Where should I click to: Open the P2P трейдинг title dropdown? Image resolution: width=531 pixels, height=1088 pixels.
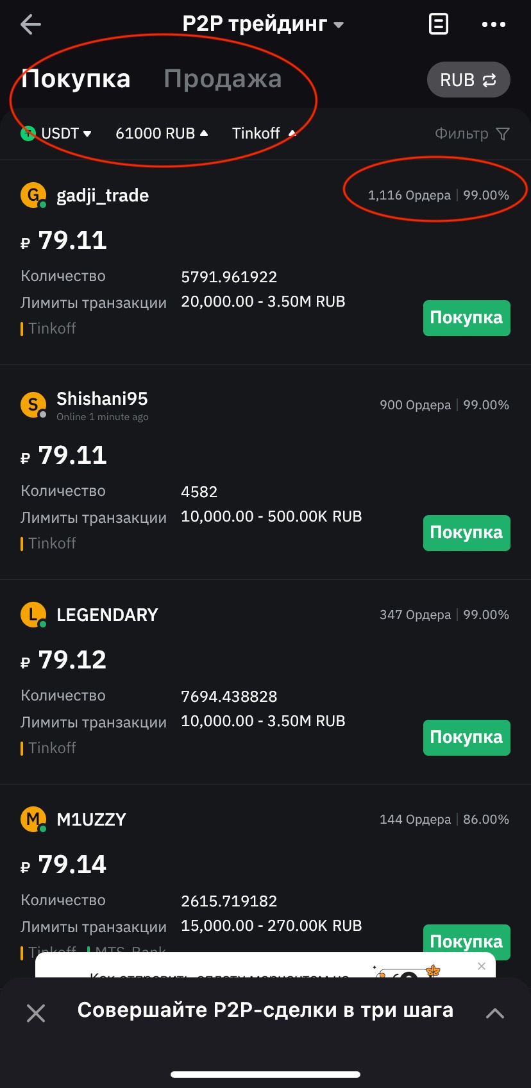[x=263, y=24]
